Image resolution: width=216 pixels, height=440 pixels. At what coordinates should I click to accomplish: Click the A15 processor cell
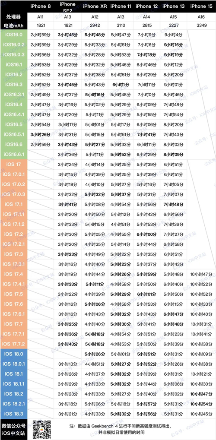(174, 17)
